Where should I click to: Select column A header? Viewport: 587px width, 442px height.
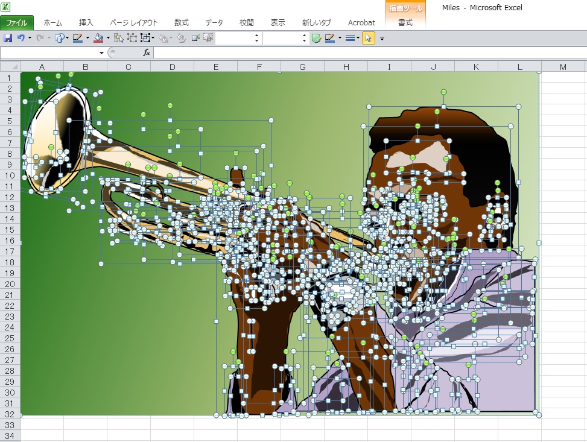tap(42, 66)
